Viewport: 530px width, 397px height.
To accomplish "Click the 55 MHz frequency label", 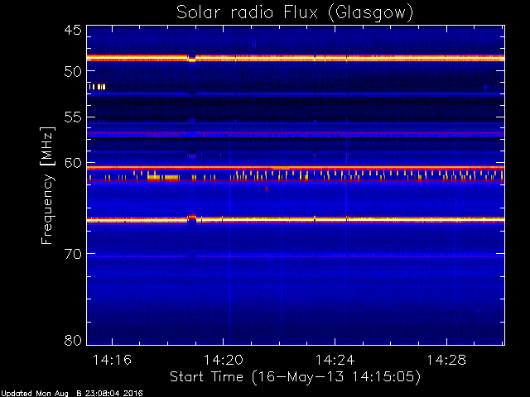I will (73, 117).
